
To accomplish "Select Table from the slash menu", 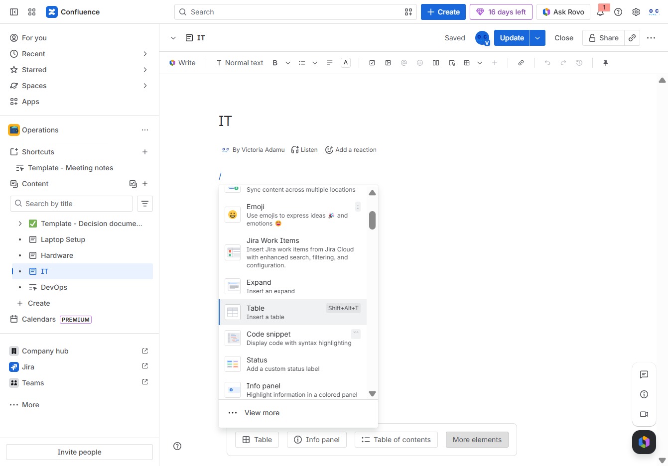I will 293,312.
